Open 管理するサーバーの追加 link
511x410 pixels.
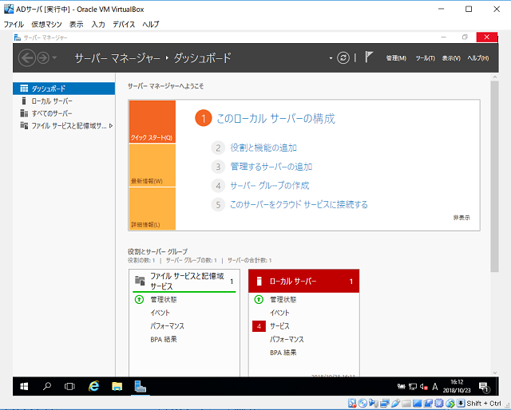271,167
